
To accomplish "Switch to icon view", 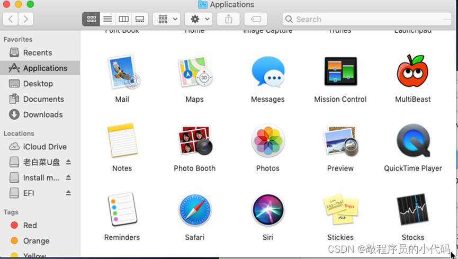I will coord(91,19).
